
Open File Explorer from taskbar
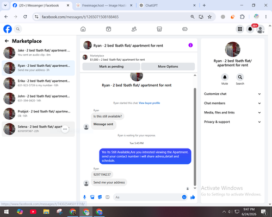point(46,212)
